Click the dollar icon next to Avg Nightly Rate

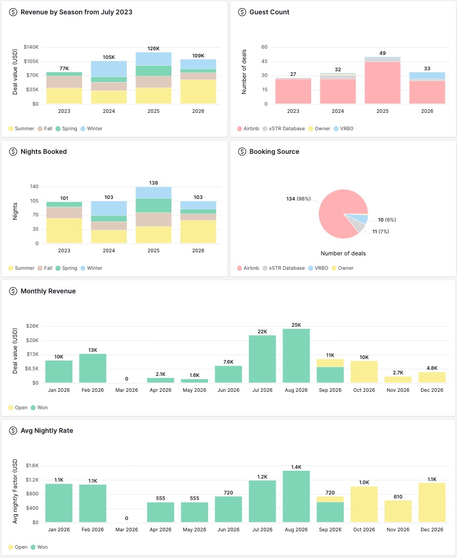coord(13,431)
